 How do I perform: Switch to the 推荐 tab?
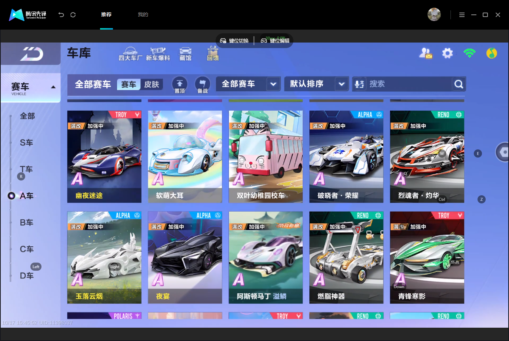106,15
